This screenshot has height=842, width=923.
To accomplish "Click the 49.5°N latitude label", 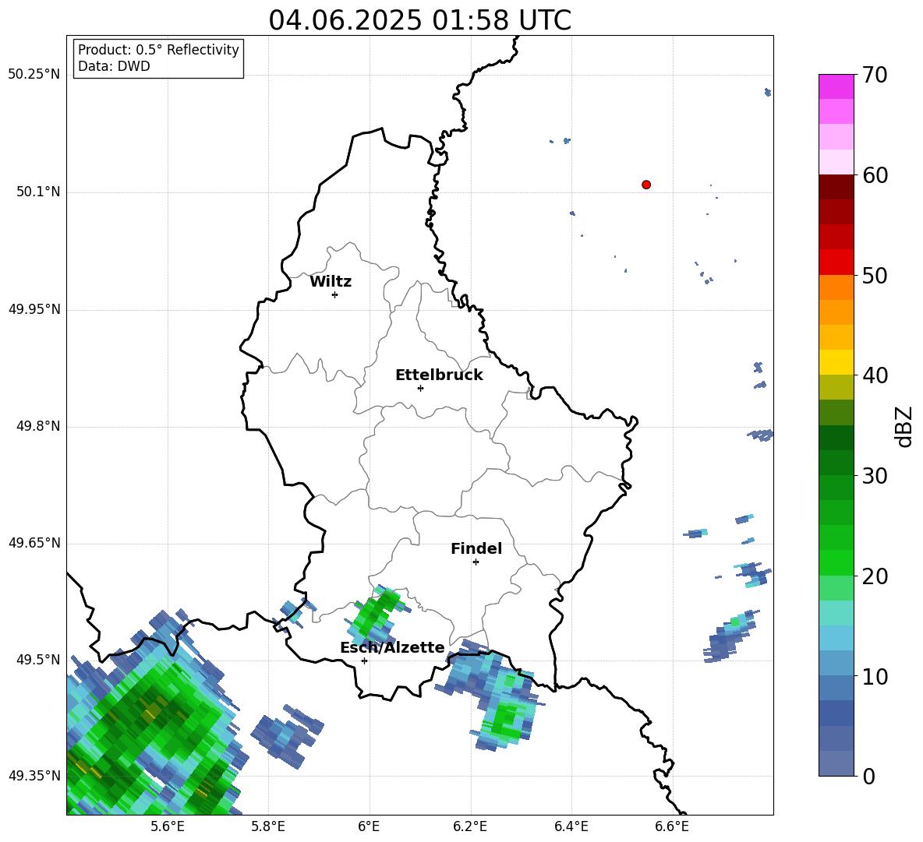I will point(38,660).
